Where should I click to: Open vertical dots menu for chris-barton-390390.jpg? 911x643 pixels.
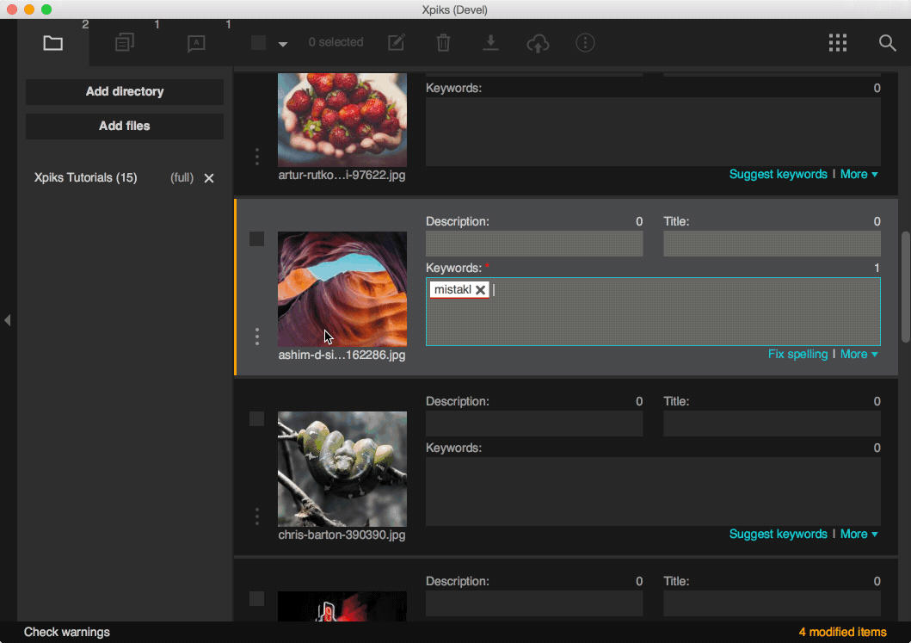pos(256,516)
